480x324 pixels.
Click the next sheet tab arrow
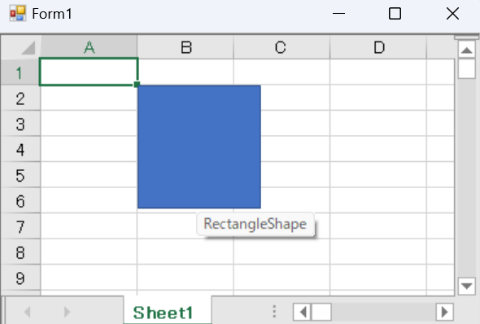(x=67, y=312)
